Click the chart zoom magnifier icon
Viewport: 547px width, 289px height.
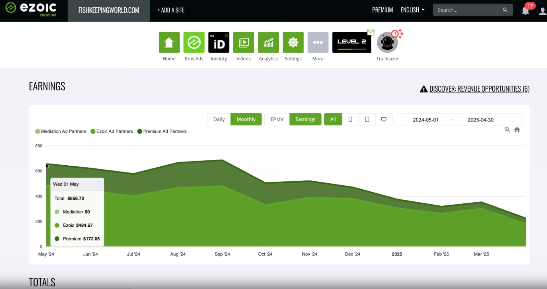(507, 130)
